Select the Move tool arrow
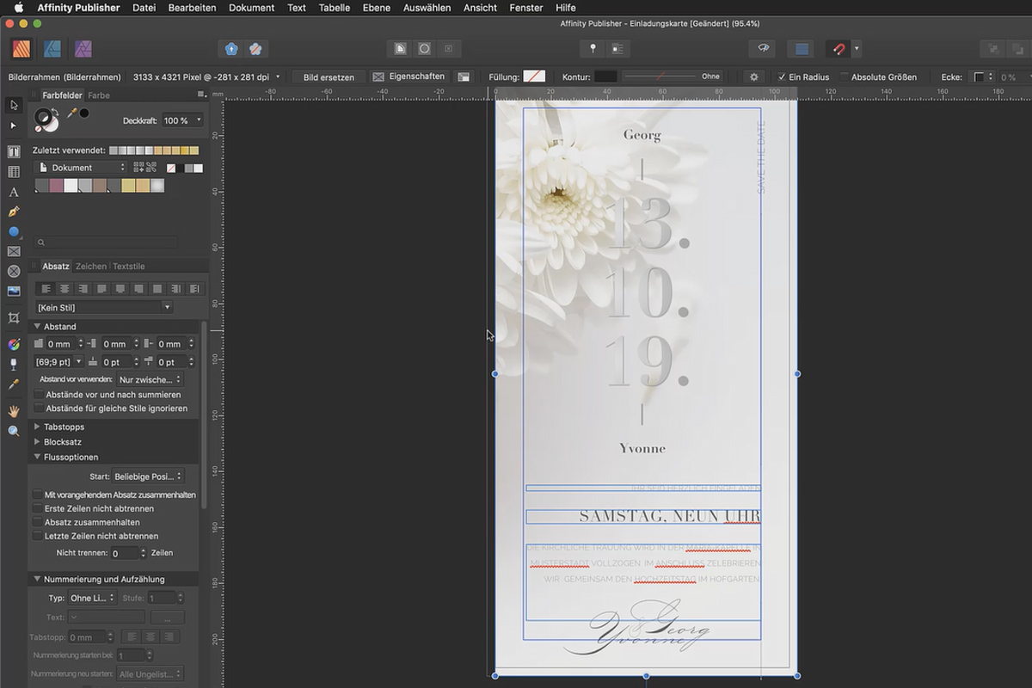Viewport: 1032px width, 688px height. pyautogui.click(x=13, y=105)
